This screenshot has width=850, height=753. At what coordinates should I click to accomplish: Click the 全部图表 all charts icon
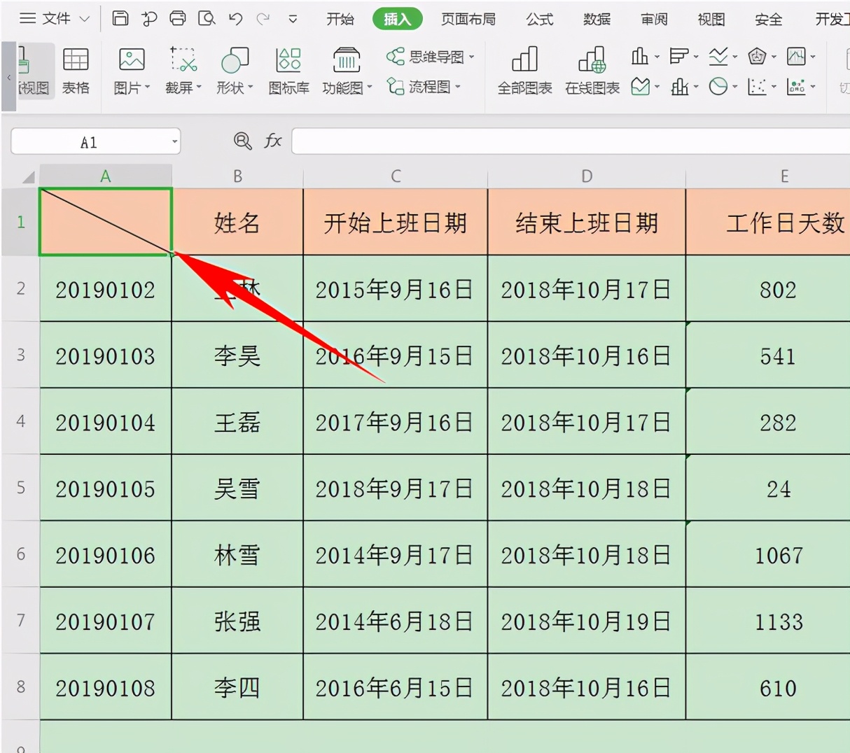coord(524,71)
